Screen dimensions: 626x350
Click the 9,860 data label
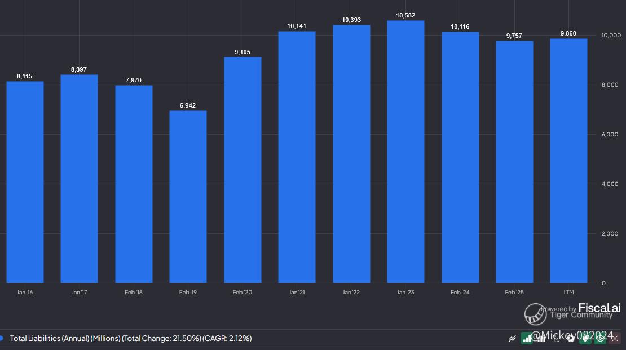(x=568, y=33)
